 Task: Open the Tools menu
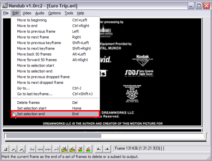(x=69, y=13)
